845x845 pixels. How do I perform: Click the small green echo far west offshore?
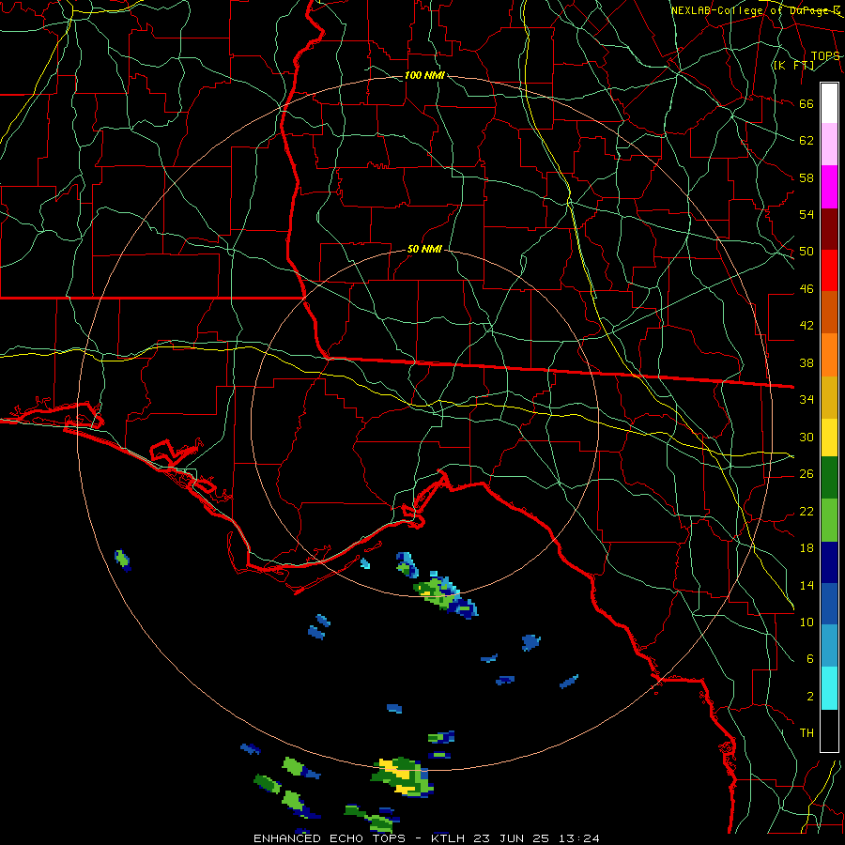coord(123,560)
